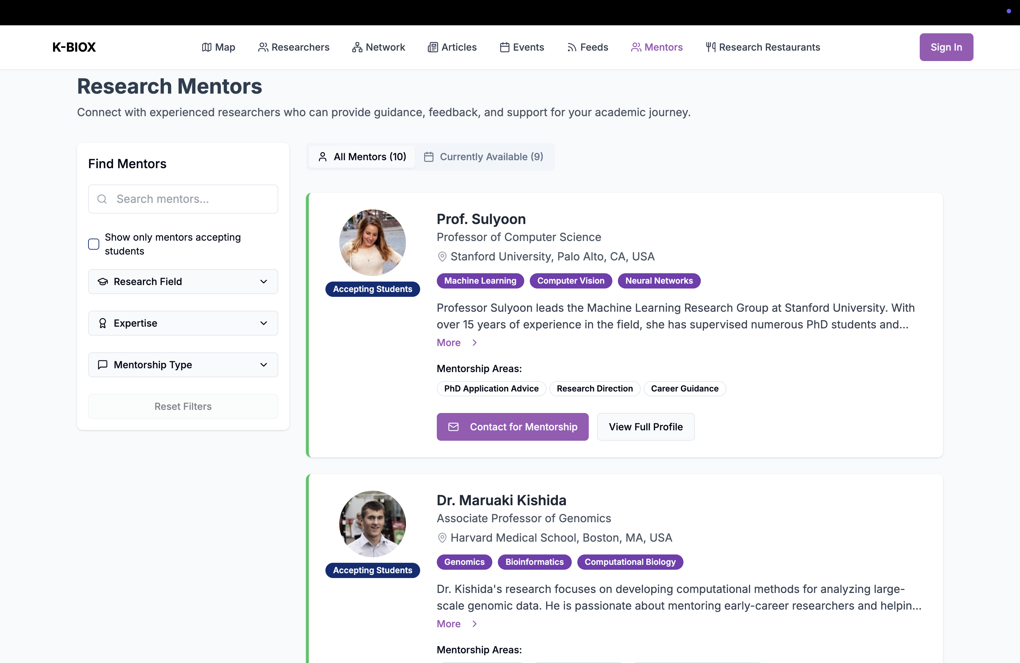Click the Research Restaurants utensils icon
Viewport: 1020px width, 663px height.
click(710, 47)
